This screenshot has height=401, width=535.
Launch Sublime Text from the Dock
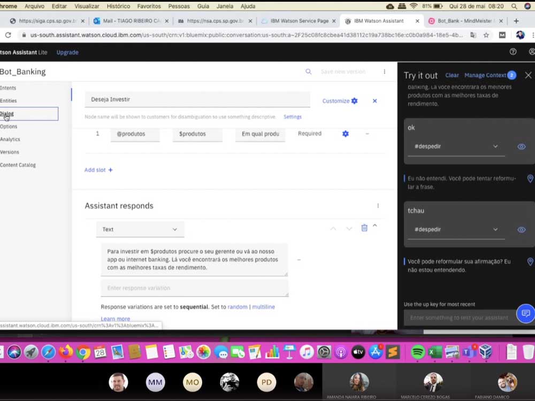(x=393, y=352)
